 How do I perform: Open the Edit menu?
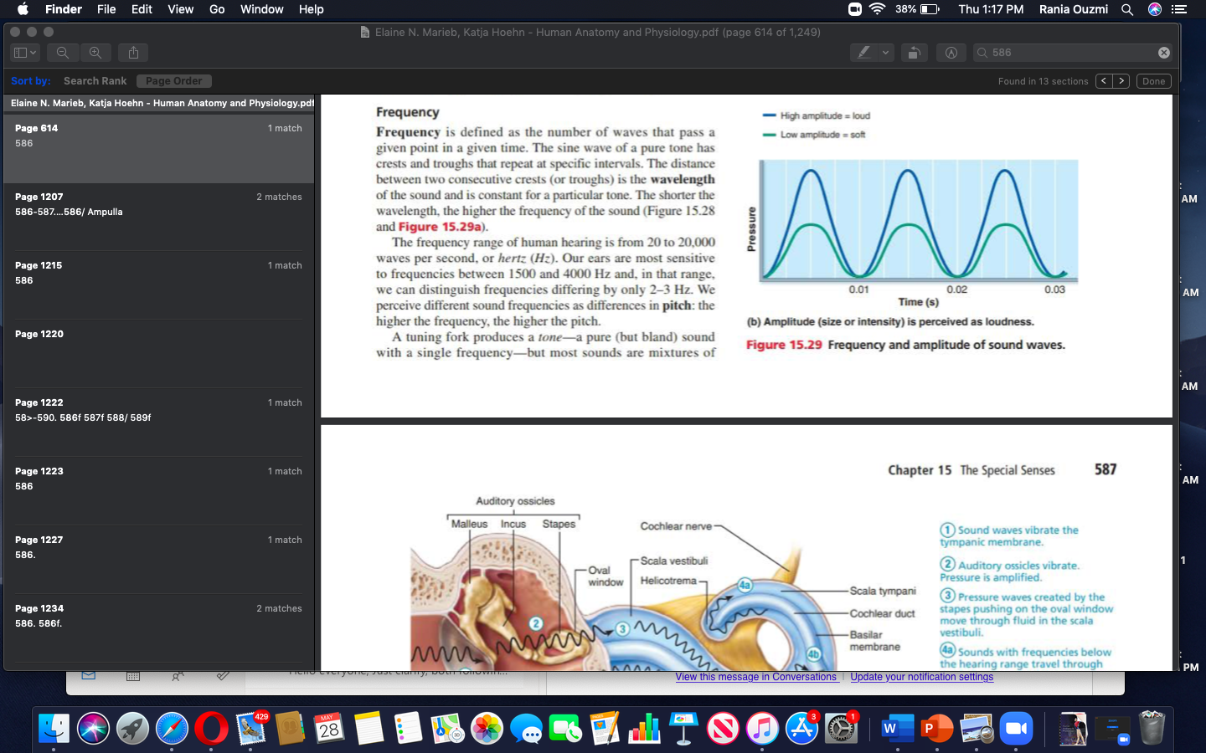(142, 9)
